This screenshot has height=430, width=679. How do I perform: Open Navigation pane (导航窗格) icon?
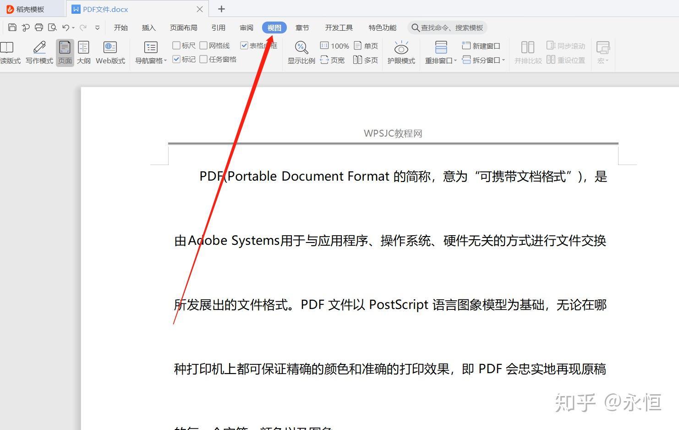click(x=150, y=48)
